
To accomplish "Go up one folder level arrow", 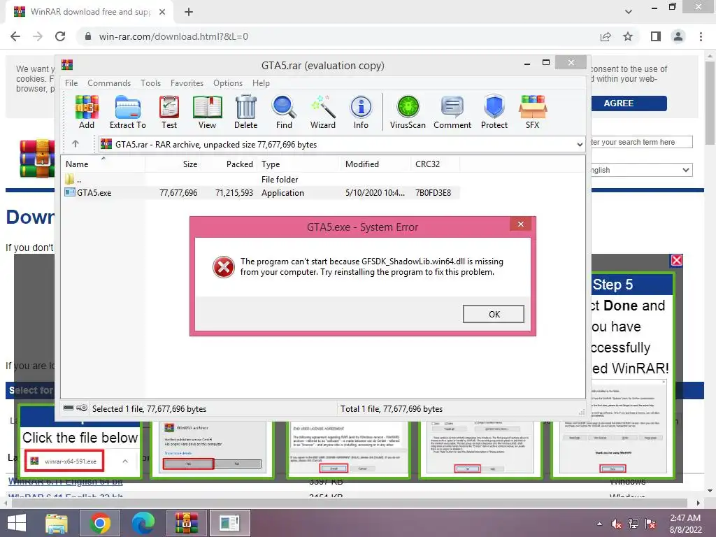I will (76, 144).
